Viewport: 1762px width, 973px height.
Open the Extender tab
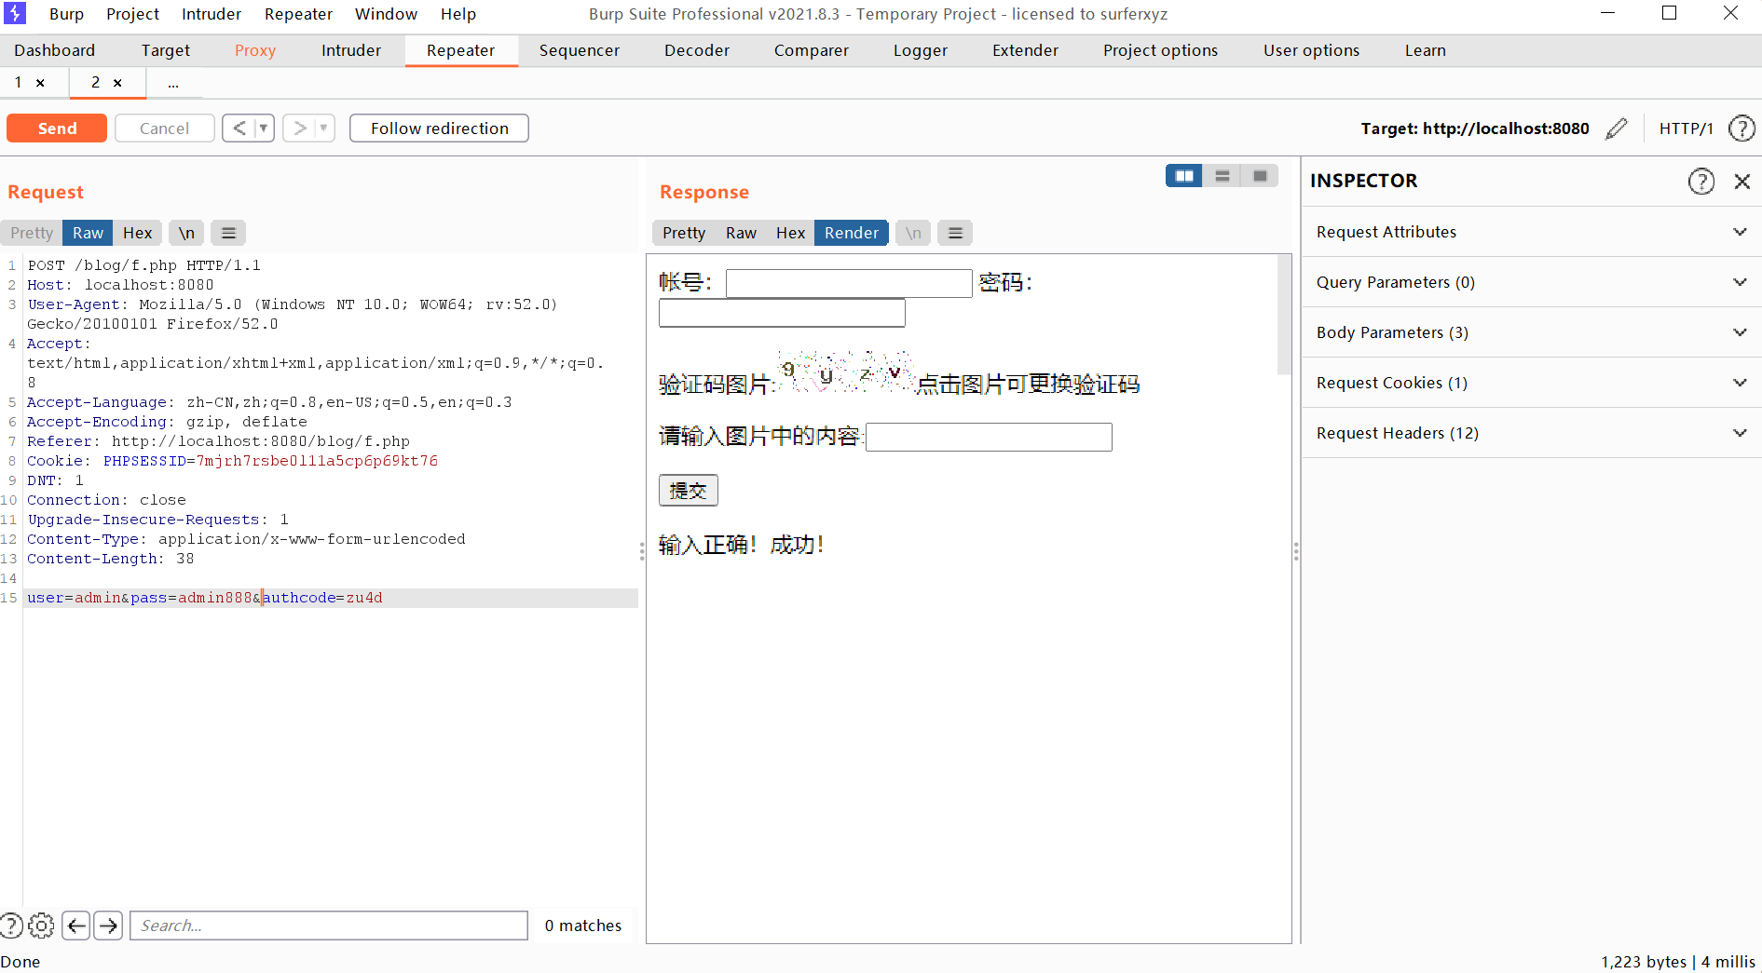(x=1026, y=50)
